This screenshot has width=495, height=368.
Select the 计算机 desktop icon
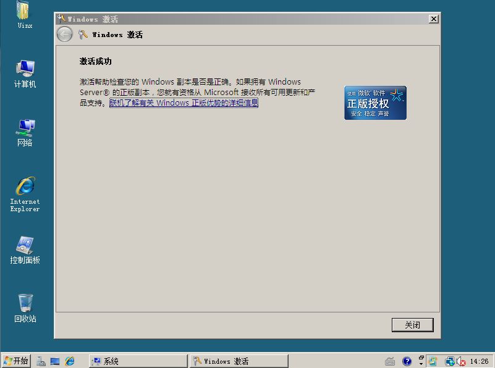pyautogui.click(x=25, y=75)
